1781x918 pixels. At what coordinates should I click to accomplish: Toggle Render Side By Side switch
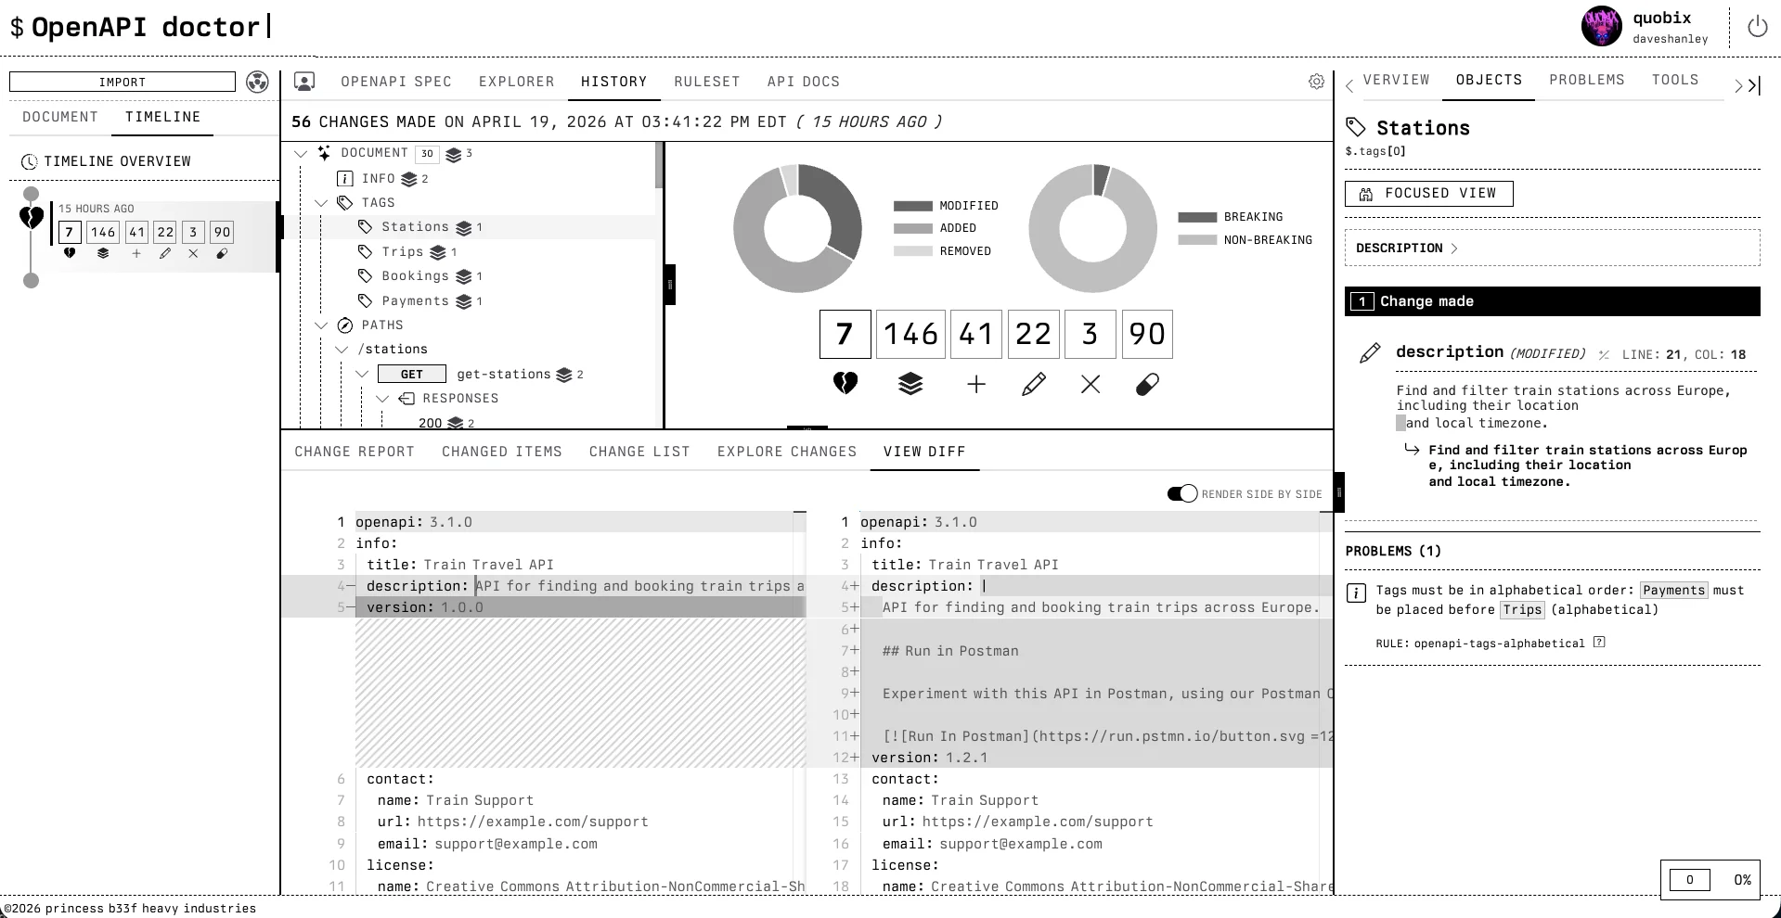click(x=1182, y=494)
